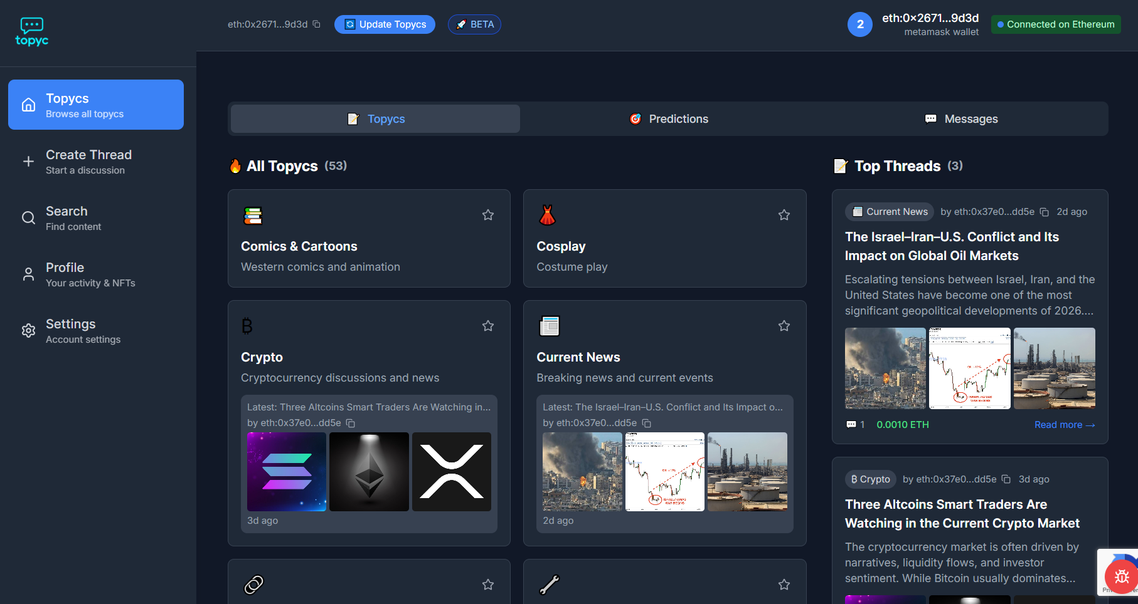Open Search in the sidebar

click(96, 217)
